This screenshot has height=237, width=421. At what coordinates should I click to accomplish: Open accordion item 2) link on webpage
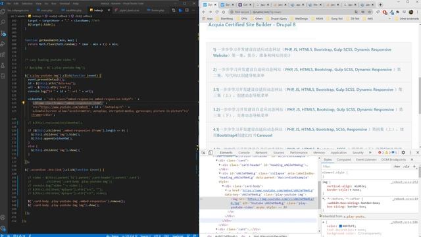tap(307, 72)
